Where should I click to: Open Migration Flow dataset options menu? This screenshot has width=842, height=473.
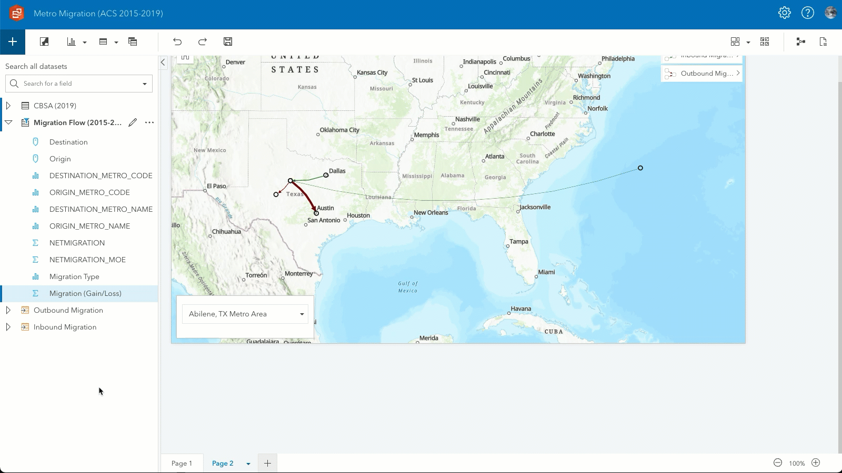coord(149,122)
